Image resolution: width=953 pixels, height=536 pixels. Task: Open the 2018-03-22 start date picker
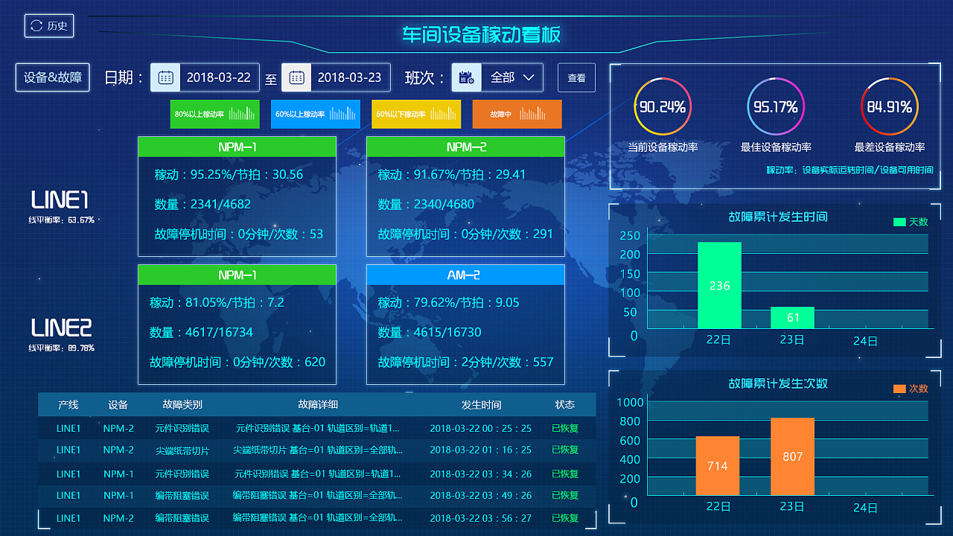[218, 77]
